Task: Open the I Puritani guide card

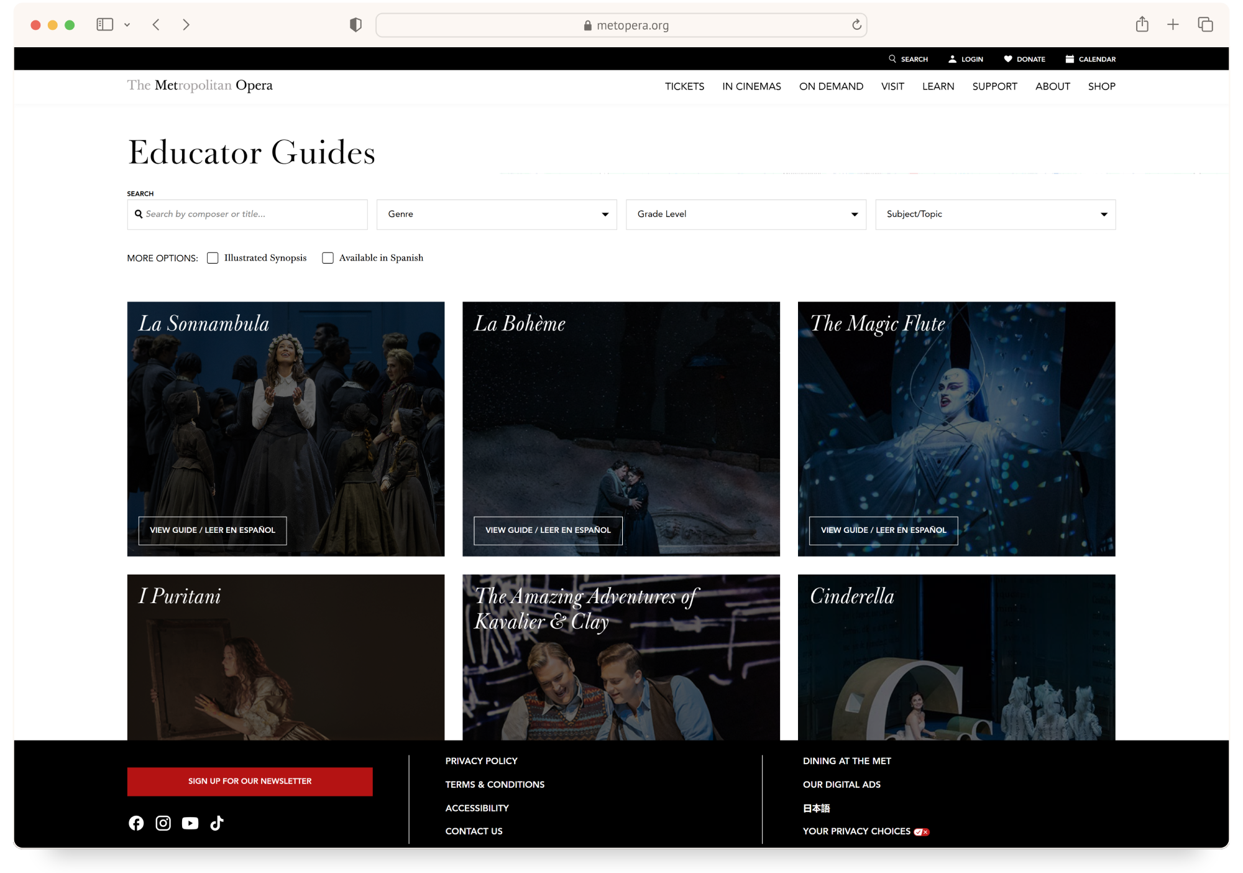Action: (x=286, y=657)
